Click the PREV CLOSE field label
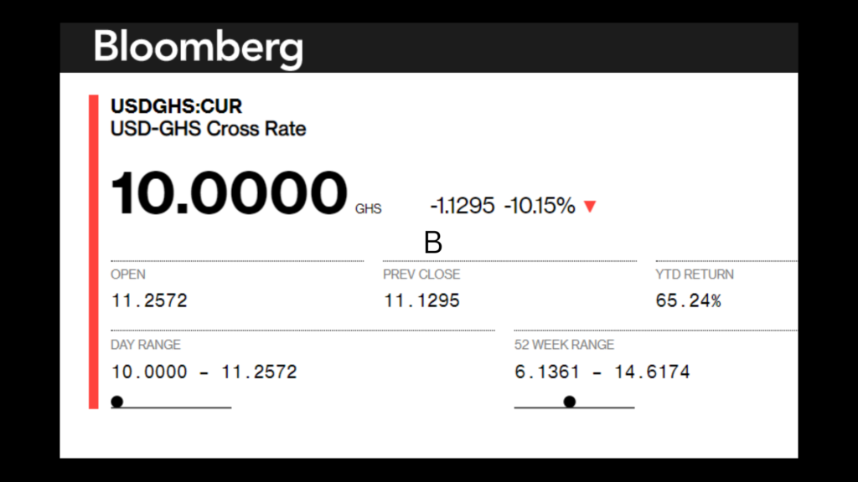Image resolution: width=858 pixels, height=482 pixels. 421,274
